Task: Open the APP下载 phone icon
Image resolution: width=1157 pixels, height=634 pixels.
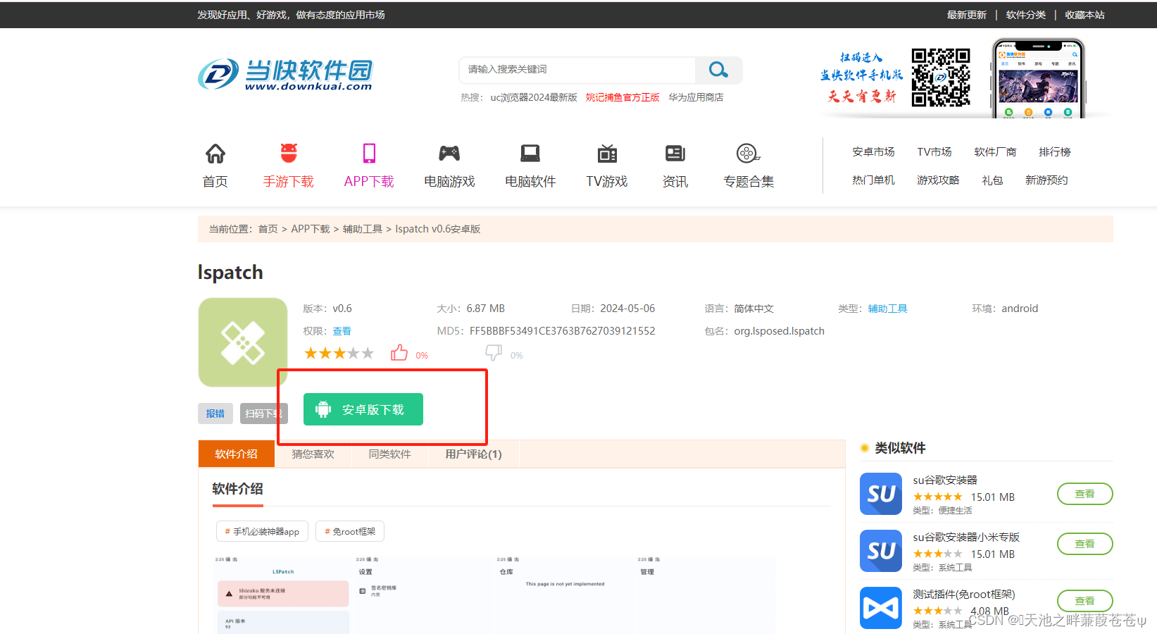Action: coord(369,154)
